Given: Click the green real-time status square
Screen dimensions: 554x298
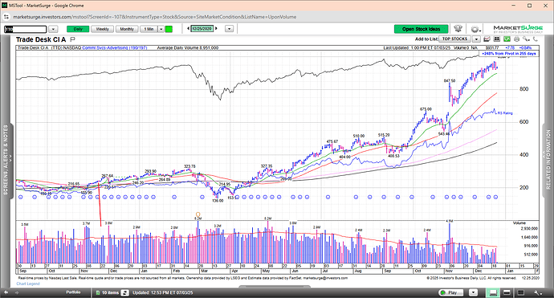Looking at the screenshot, I should click(169, 30).
